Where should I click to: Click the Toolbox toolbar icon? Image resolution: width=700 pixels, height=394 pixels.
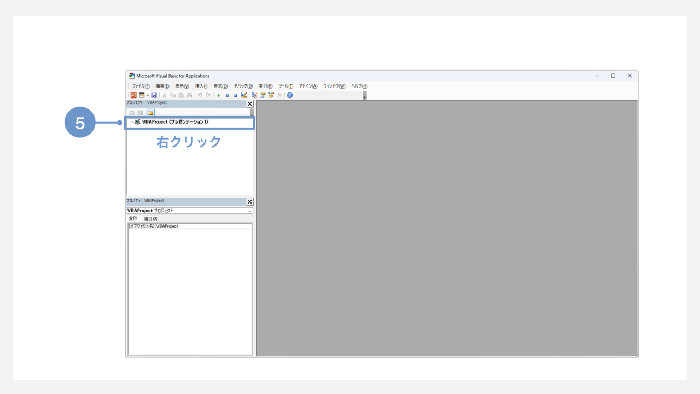coord(279,95)
